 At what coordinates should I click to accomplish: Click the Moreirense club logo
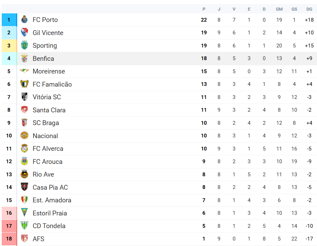(x=24, y=71)
